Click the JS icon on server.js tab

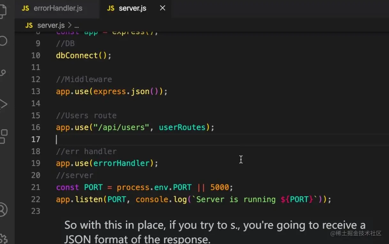111,9
